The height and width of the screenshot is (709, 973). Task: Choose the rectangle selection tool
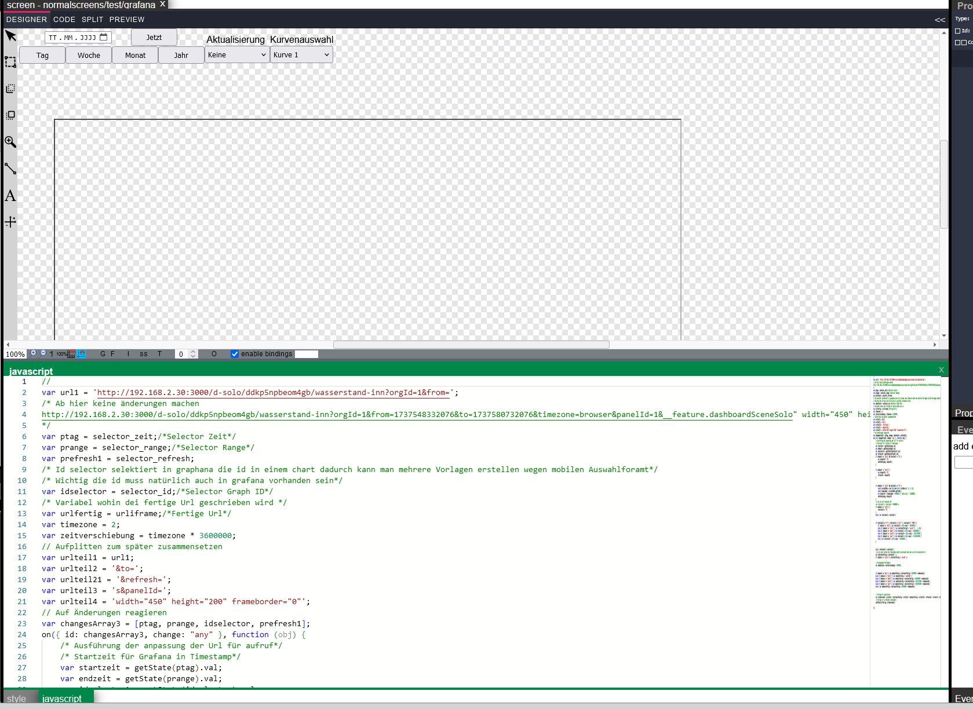[x=10, y=62]
